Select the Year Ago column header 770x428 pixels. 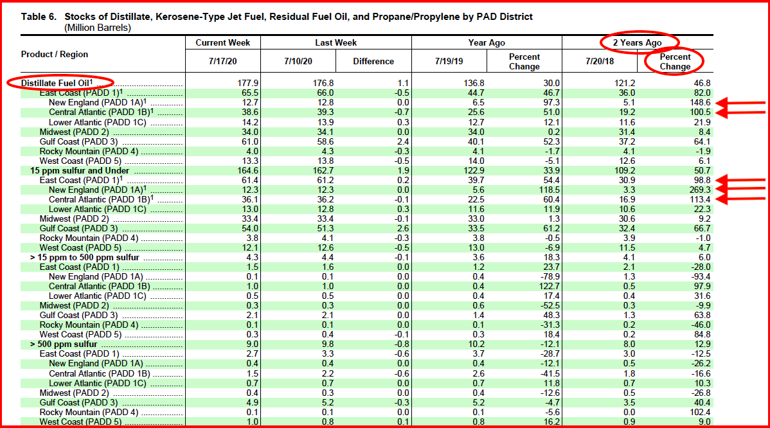click(487, 42)
